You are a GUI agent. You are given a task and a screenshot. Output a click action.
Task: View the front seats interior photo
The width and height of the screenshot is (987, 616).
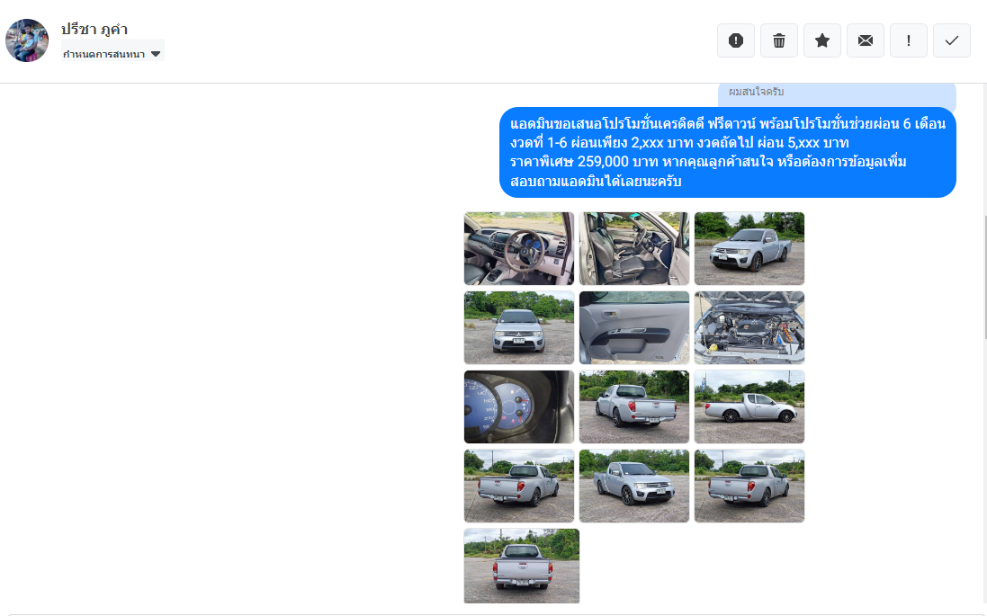[634, 248]
